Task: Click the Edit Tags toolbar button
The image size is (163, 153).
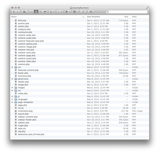Action: point(91,12)
